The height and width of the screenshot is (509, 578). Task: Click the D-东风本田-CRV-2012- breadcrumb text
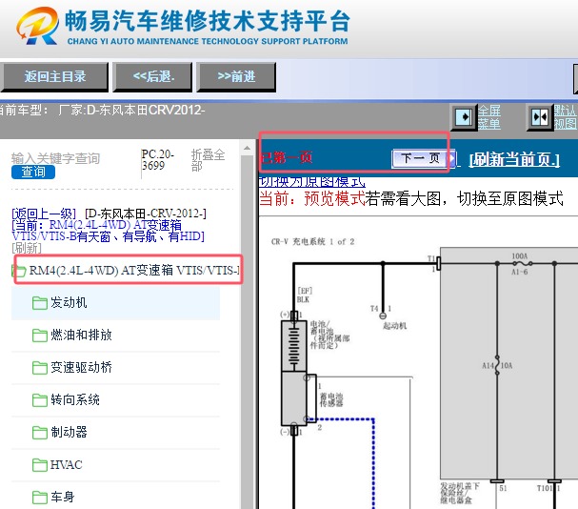coord(146,214)
